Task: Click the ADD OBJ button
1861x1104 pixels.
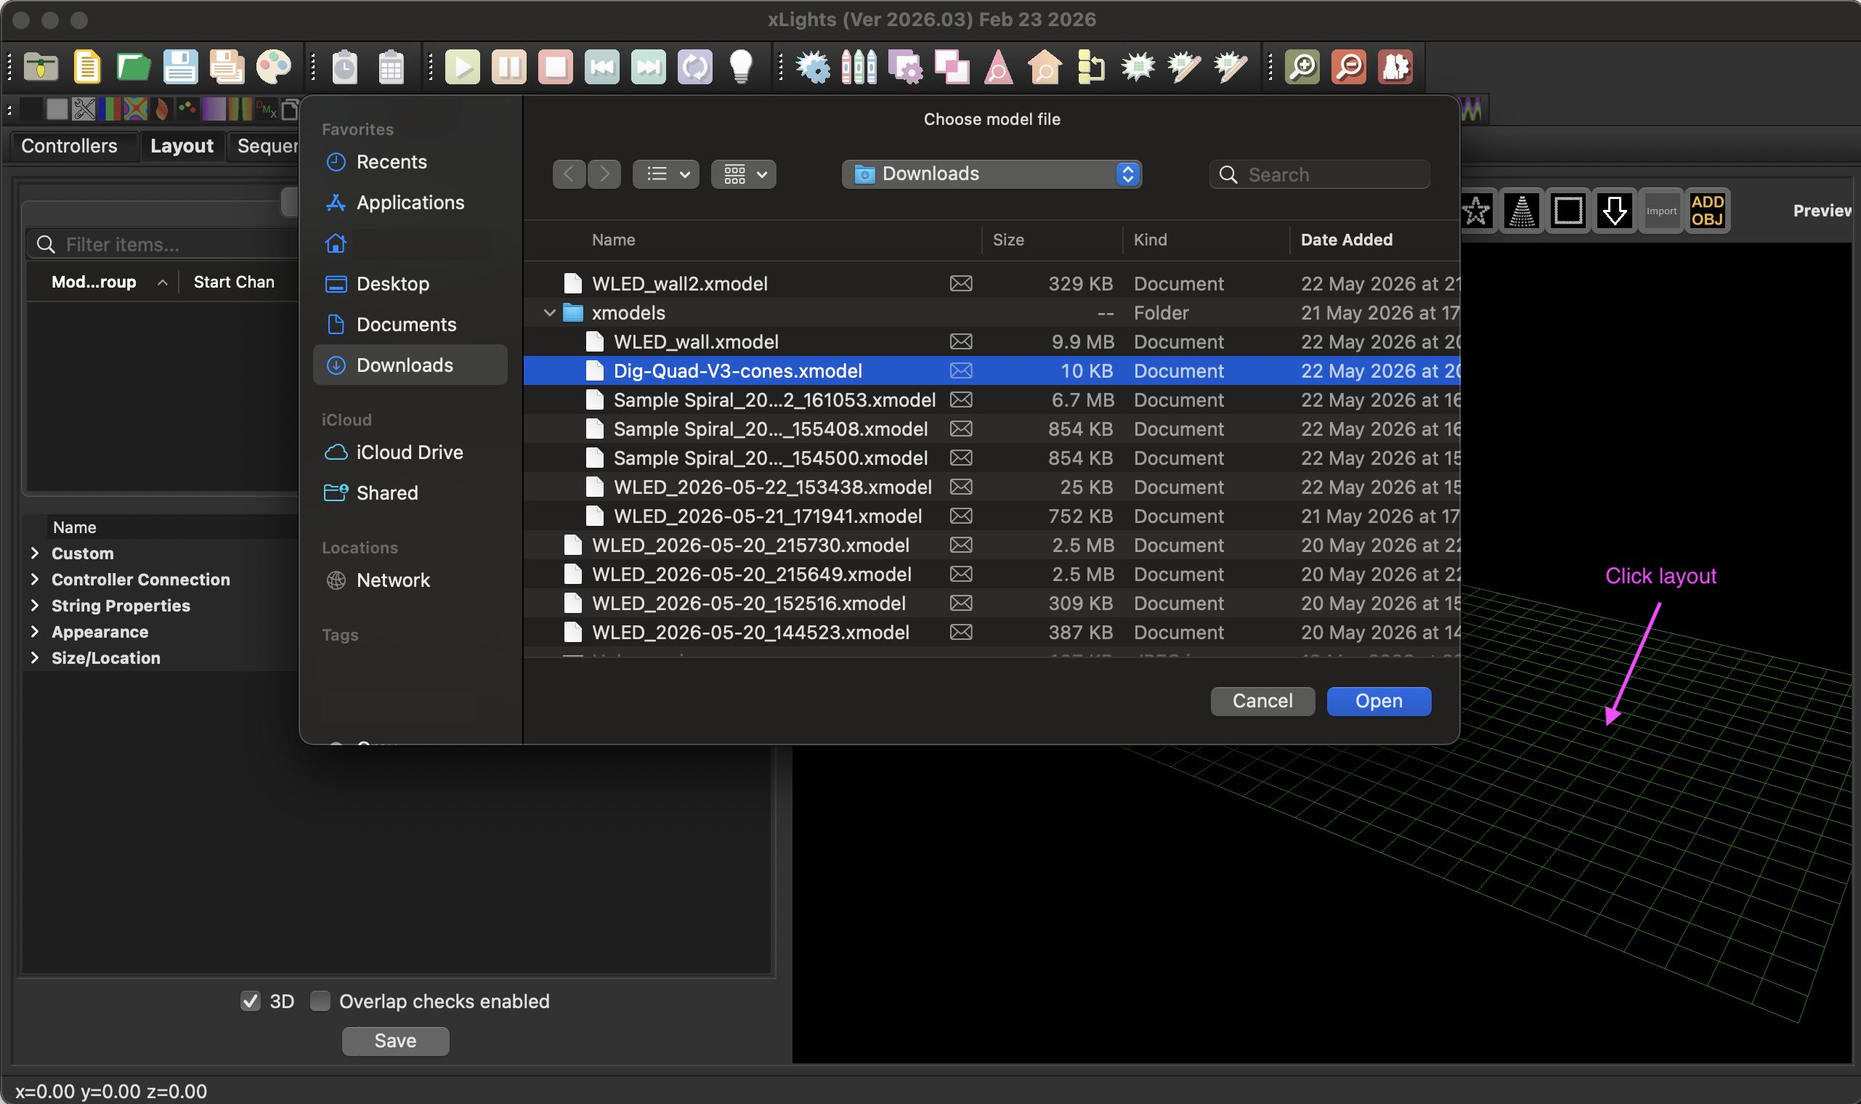Action: pyautogui.click(x=1707, y=211)
